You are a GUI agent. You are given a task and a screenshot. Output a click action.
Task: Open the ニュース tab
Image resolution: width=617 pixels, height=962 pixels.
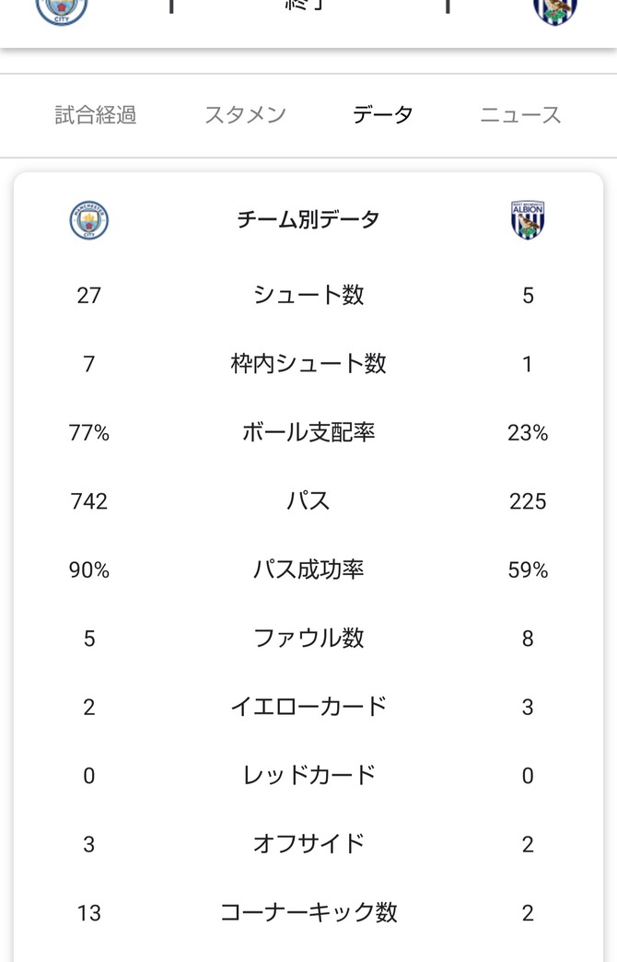point(520,115)
